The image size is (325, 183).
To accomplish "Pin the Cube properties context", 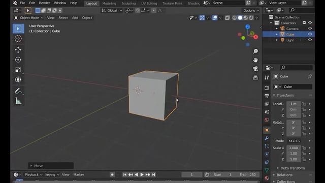I will pyautogui.click(x=310, y=77).
